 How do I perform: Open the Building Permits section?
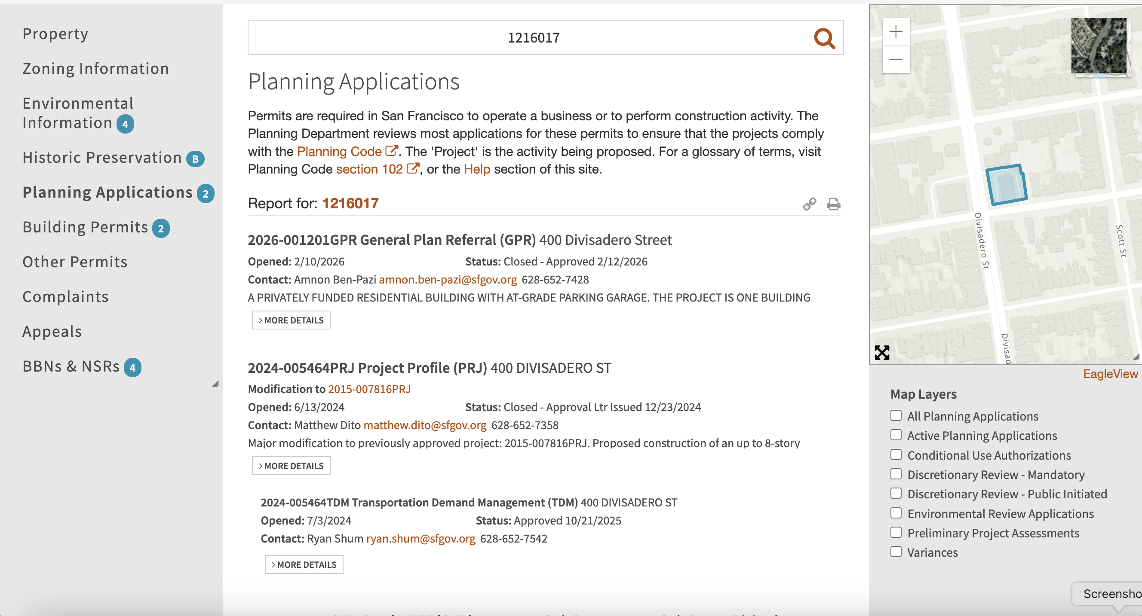85,227
